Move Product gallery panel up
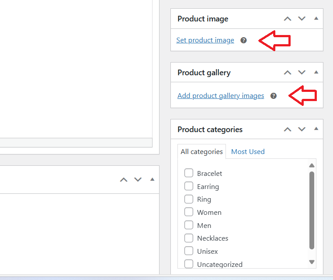 [288, 73]
